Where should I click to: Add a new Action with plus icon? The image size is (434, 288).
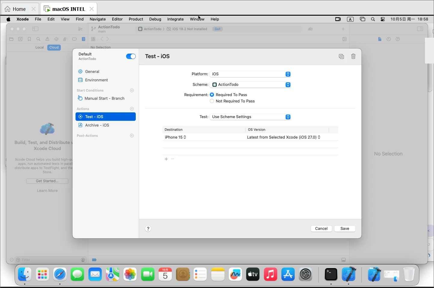[x=132, y=109]
